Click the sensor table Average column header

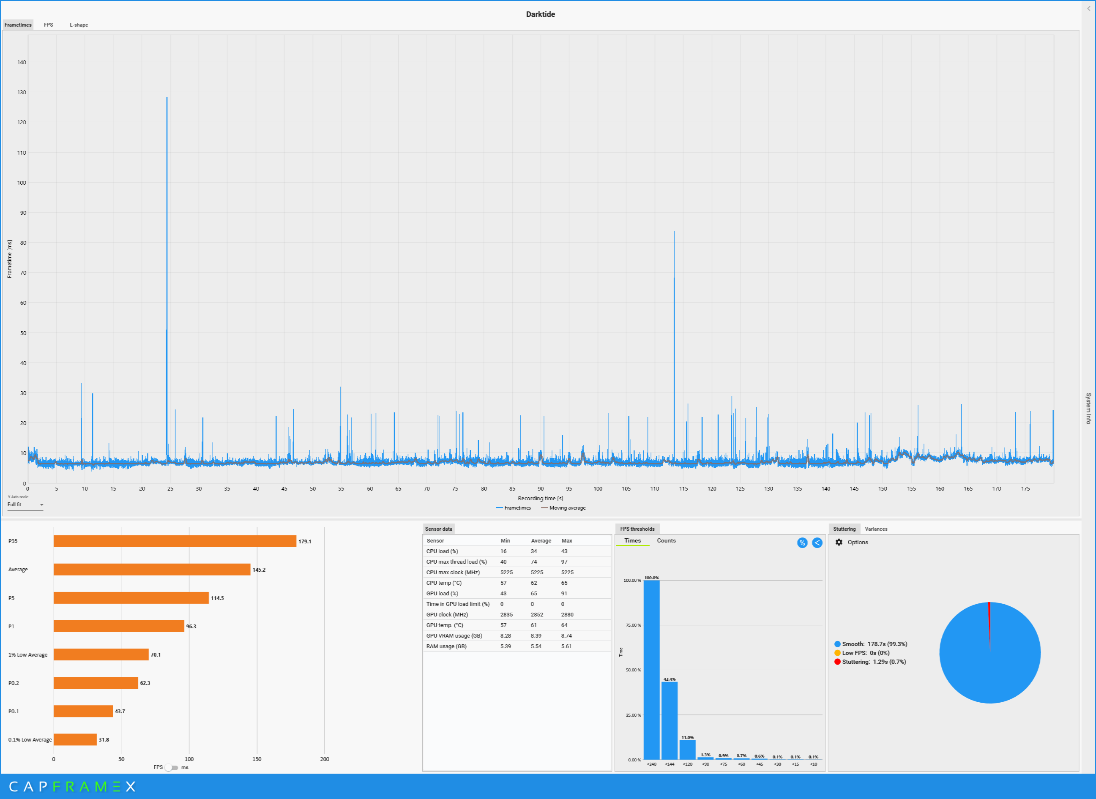[541, 541]
